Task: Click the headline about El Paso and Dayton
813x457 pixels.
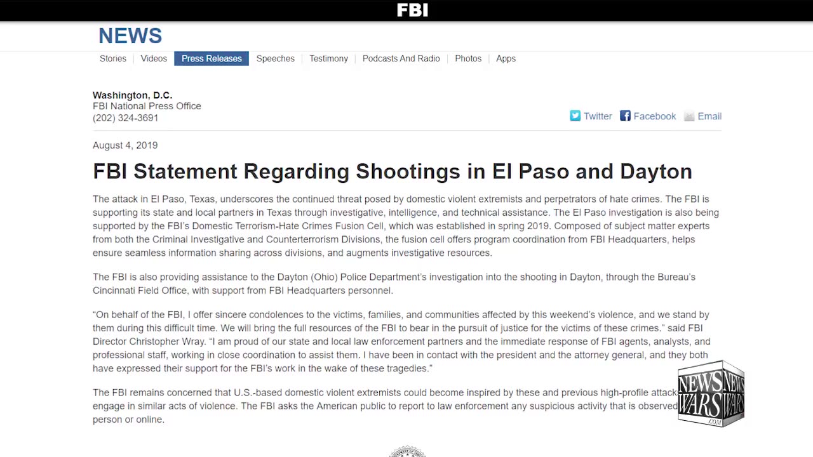Action: pyautogui.click(x=393, y=171)
